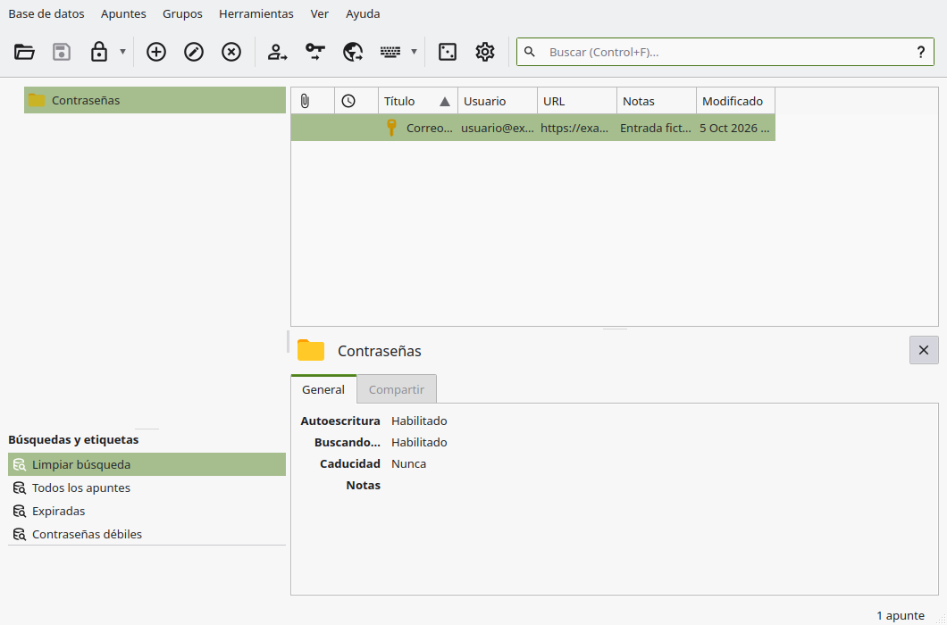Screen dimensions: 947x625
Task: Click the Caducidad value Nunca
Action: click(409, 463)
